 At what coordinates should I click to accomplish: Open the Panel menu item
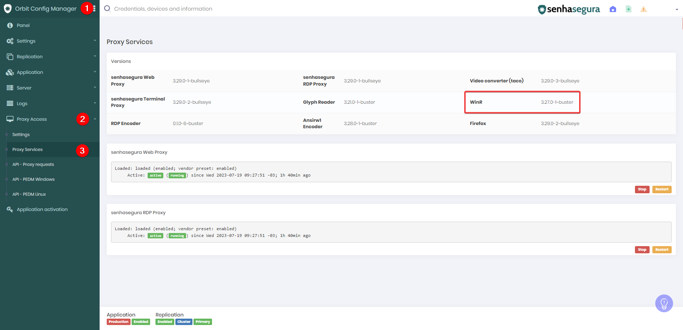click(50, 25)
